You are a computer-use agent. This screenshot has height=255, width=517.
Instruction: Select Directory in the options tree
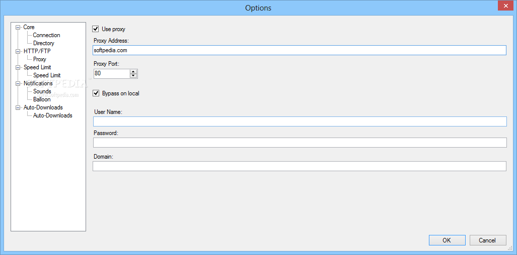click(x=44, y=43)
